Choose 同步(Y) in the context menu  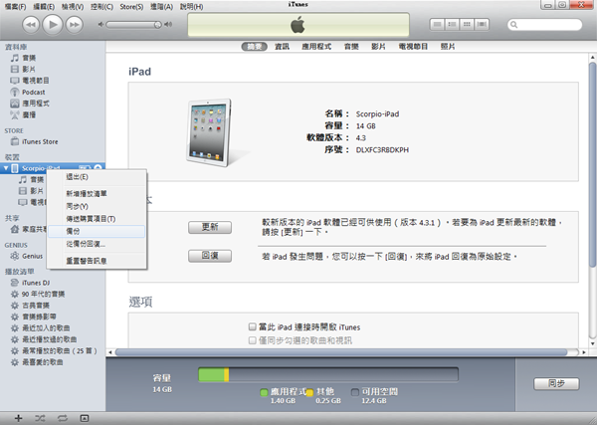click(97, 206)
